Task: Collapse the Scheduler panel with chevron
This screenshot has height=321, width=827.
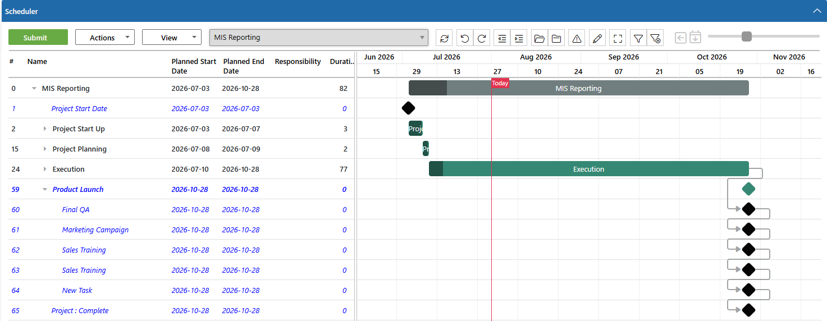Action: 817,11
